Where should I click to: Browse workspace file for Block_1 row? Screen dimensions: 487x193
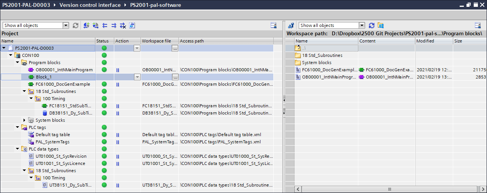point(175,77)
